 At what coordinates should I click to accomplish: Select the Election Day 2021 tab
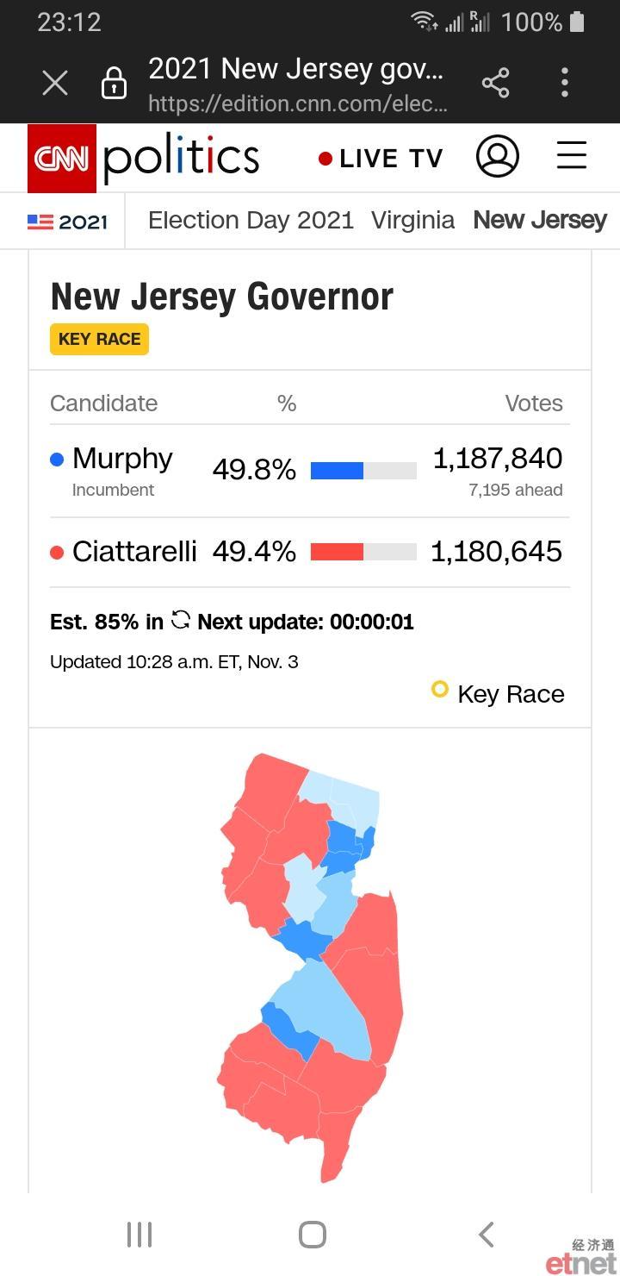pos(251,221)
